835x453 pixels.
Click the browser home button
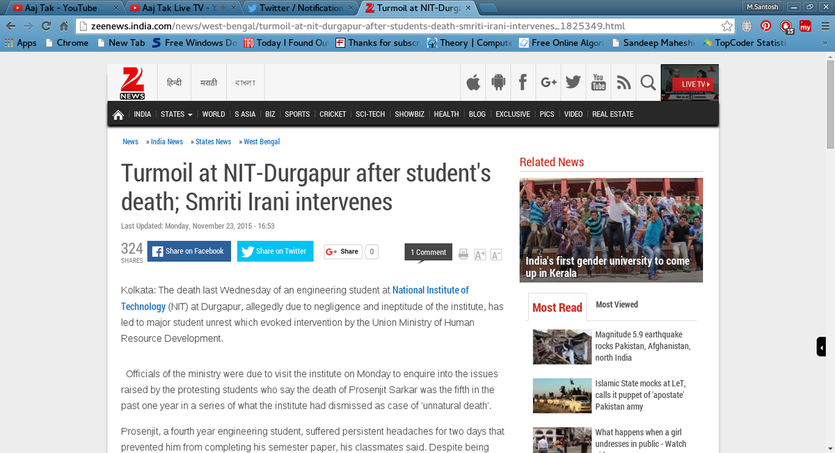point(63,26)
